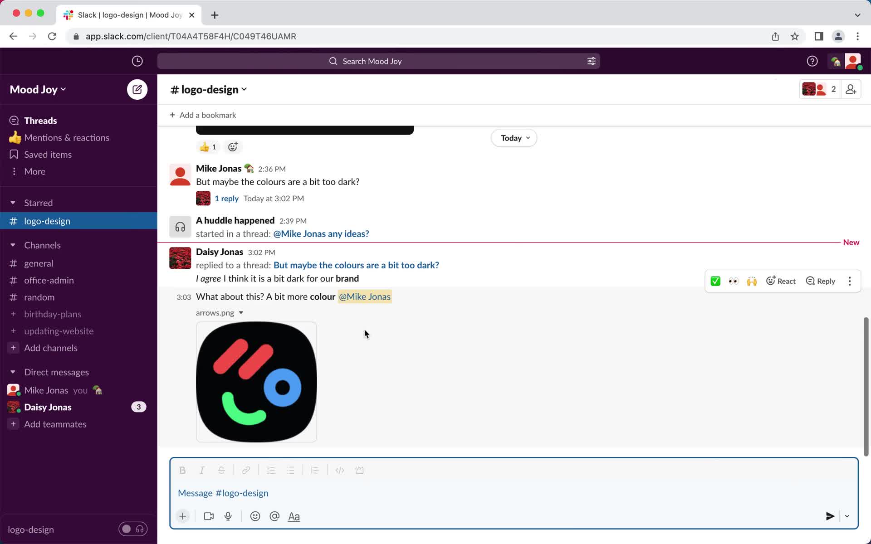871x544 pixels.
Task: Open the Today date jump dropdown
Action: [x=514, y=138]
